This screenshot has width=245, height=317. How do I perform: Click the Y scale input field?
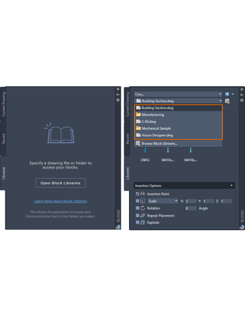click(x=209, y=201)
